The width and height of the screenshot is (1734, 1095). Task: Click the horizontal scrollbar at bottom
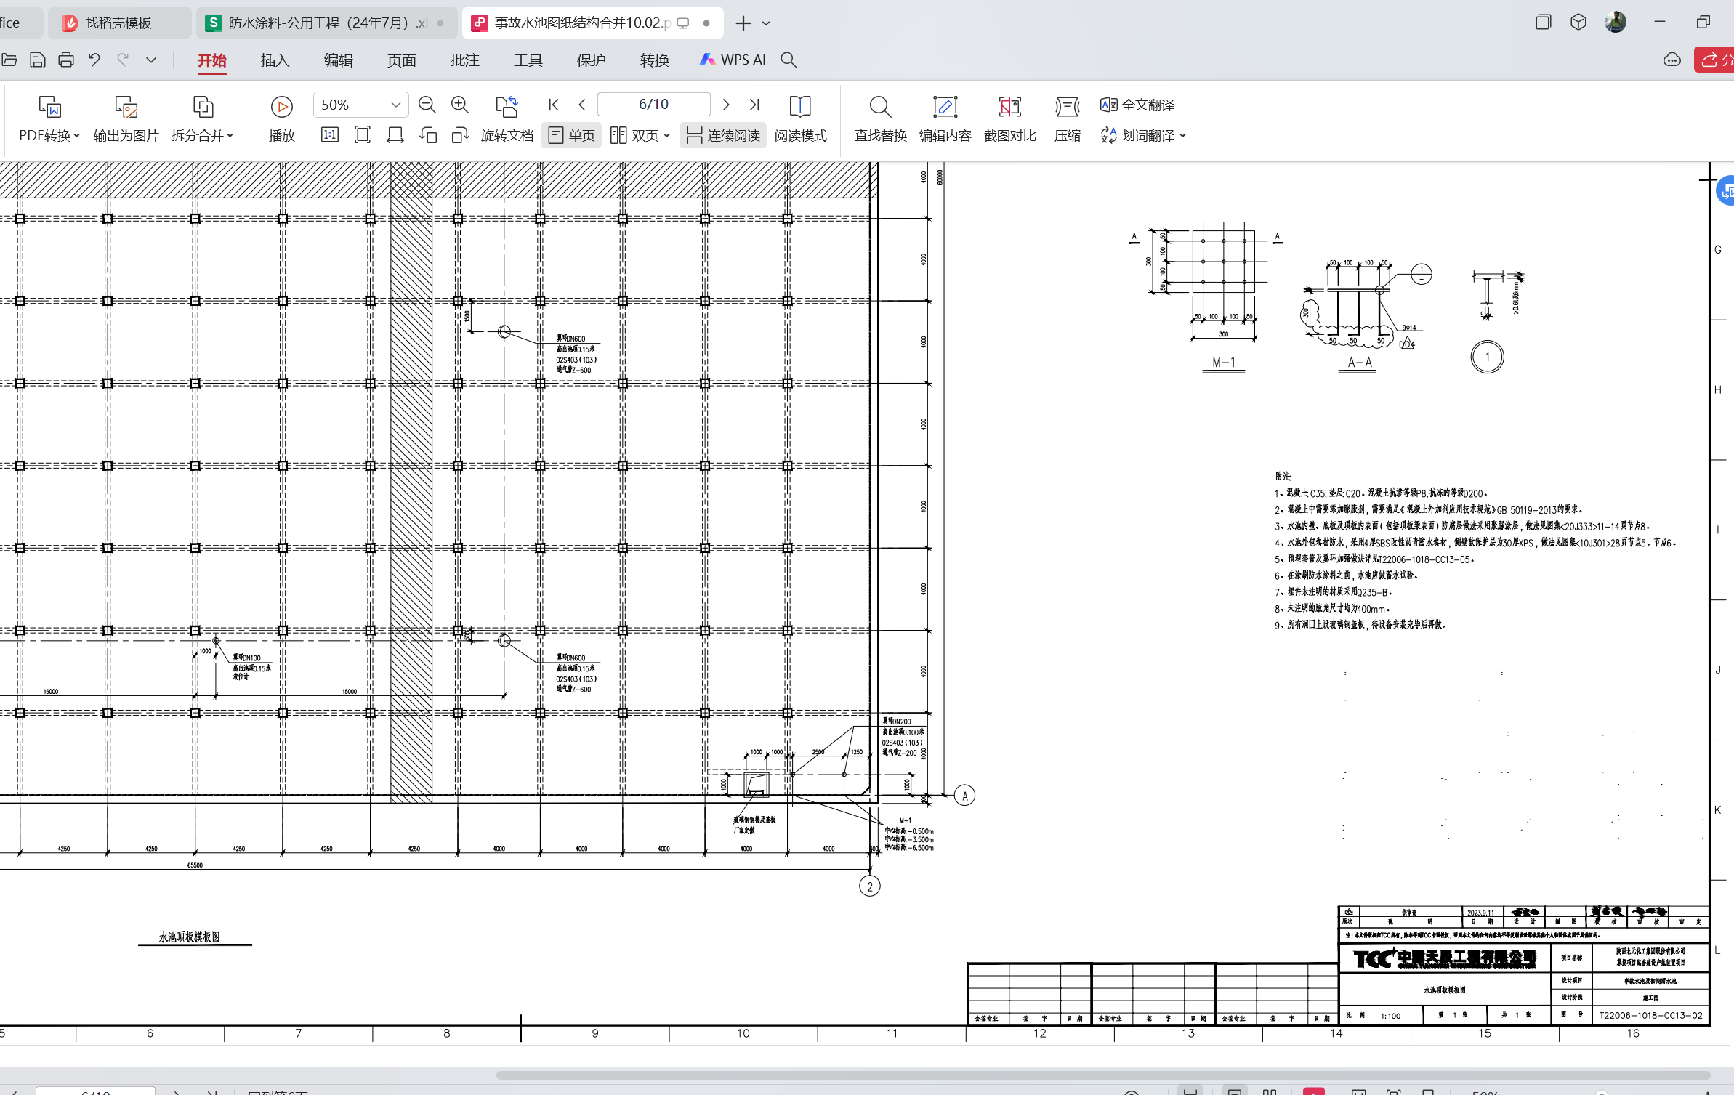[1102, 1075]
